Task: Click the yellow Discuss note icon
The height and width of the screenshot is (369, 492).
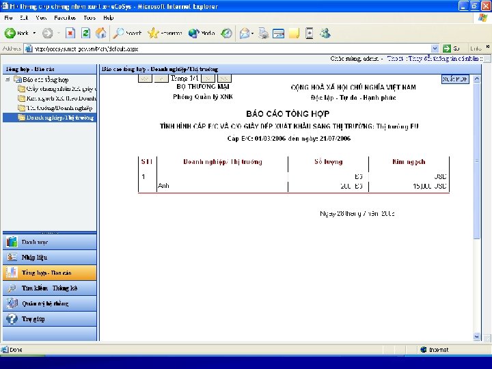Action: pyautogui.click(x=294, y=33)
